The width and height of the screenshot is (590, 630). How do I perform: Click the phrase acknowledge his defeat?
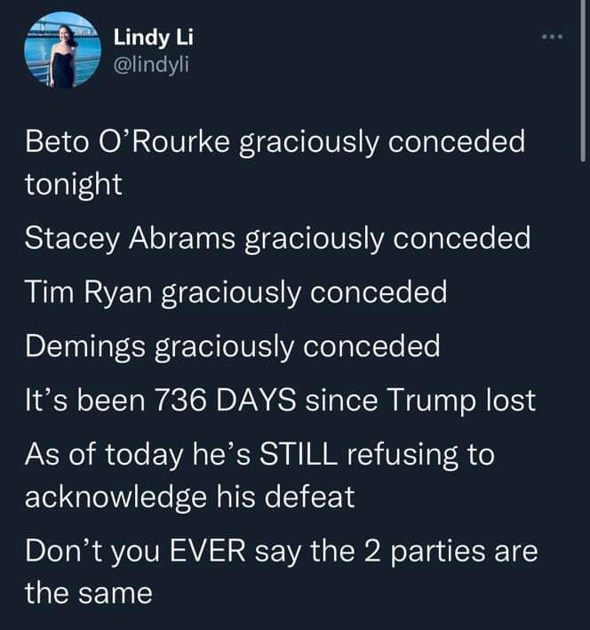tap(189, 497)
